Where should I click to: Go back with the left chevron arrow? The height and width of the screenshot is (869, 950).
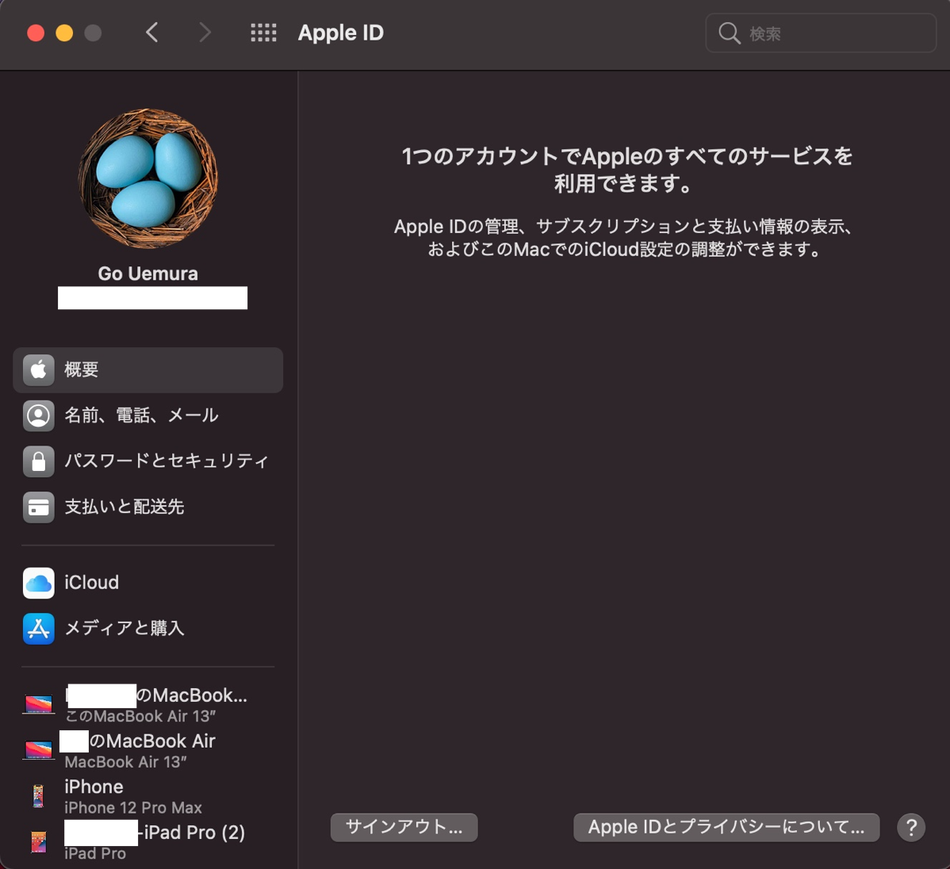152,33
